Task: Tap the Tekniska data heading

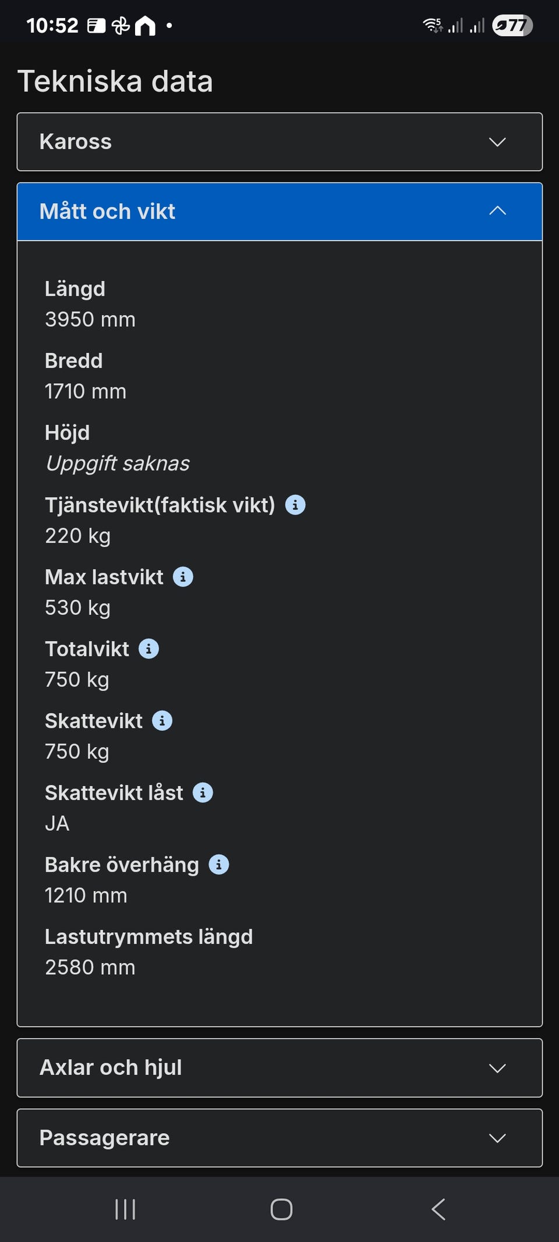Action: [x=115, y=81]
